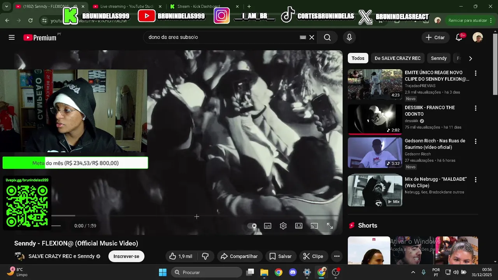This screenshot has height=280, width=498.
Task: Go to YouTube Premium home logo
Action: point(40,37)
